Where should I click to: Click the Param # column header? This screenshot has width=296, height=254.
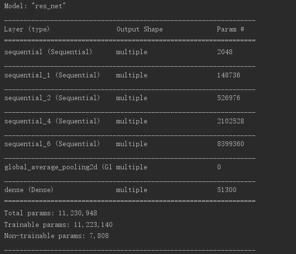[x=230, y=30]
